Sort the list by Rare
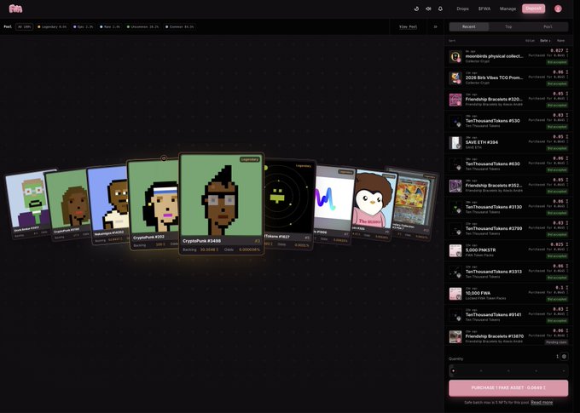The image size is (580, 413). click(x=560, y=41)
